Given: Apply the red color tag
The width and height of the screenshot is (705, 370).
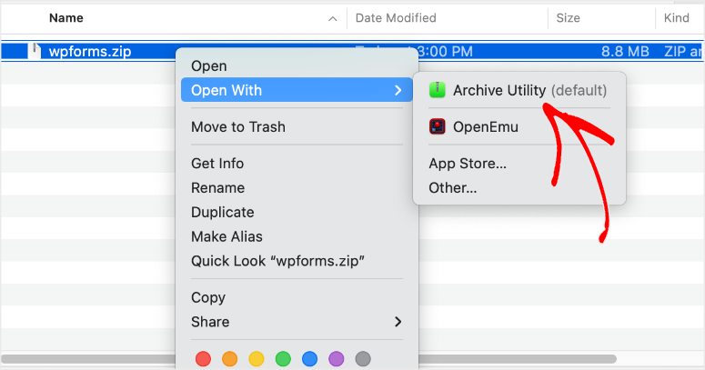Looking at the screenshot, I should (x=203, y=359).
